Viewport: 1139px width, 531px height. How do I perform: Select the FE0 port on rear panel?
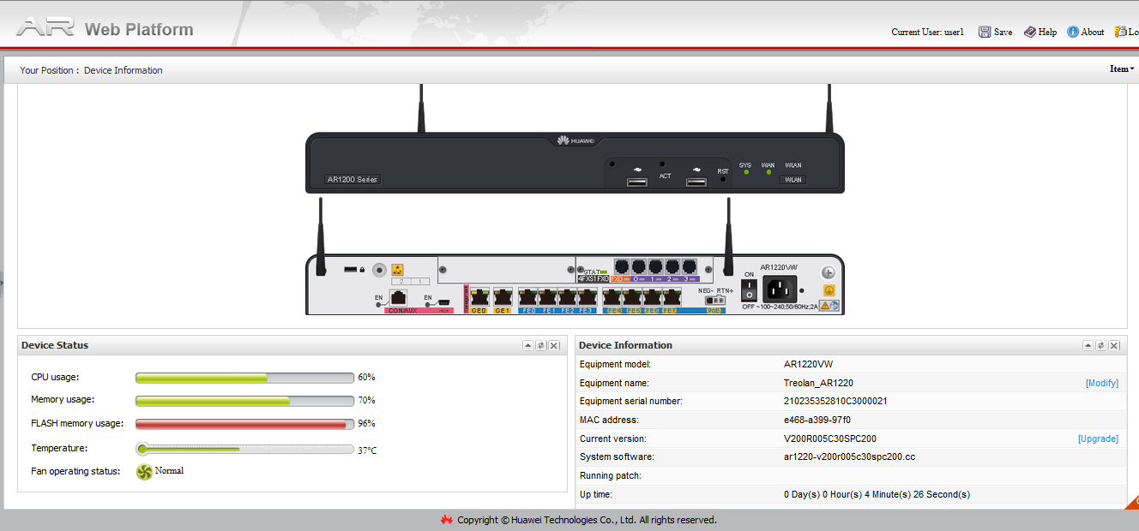click(528, 297)
